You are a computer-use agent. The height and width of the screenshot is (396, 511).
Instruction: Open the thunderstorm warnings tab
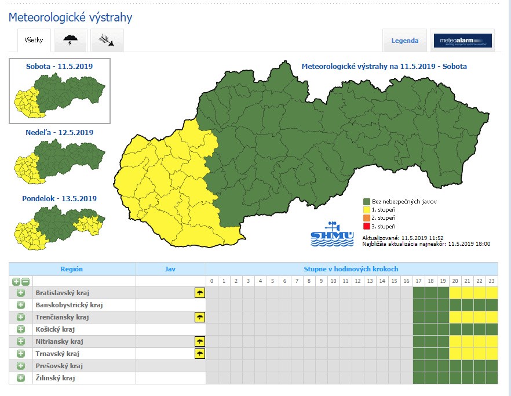click(71, 40)
